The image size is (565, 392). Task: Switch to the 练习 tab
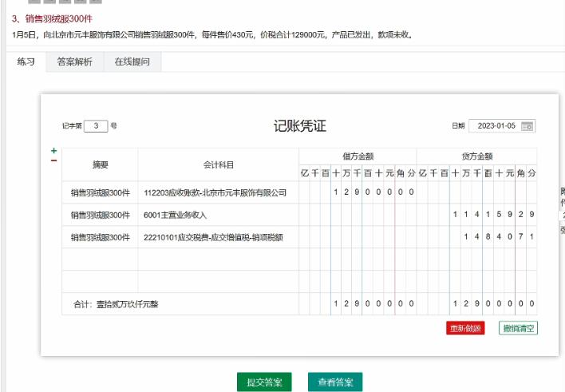coord(26,61)
